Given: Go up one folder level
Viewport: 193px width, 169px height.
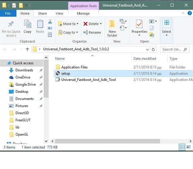Looking at the screenshot, I should click(27, 49).
